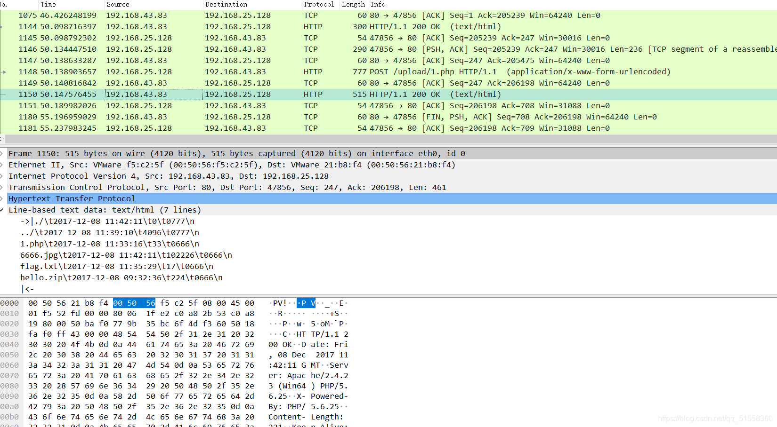Screen dimensions: 777x427
Task: Select the '|<-' end marker line
Action: click(x=27, y=289)
